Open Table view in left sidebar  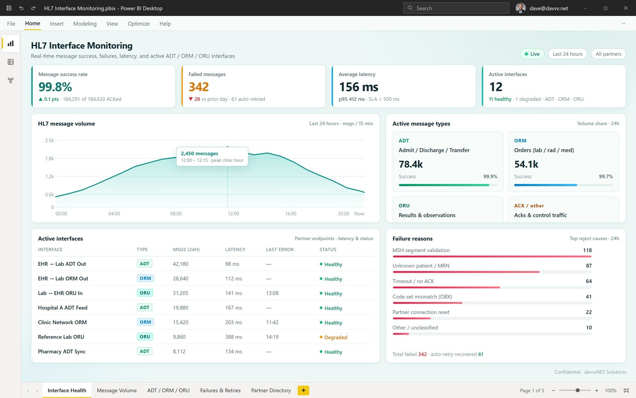coord(11,62)
